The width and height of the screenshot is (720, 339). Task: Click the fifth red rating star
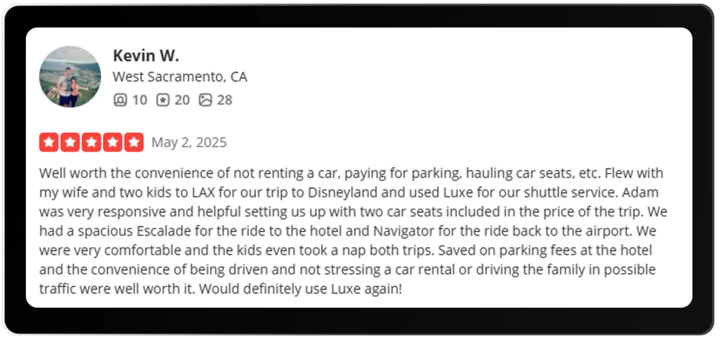tap(134, 143)
